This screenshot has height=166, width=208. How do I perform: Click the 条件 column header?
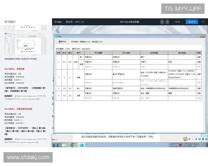click(79, 53)
